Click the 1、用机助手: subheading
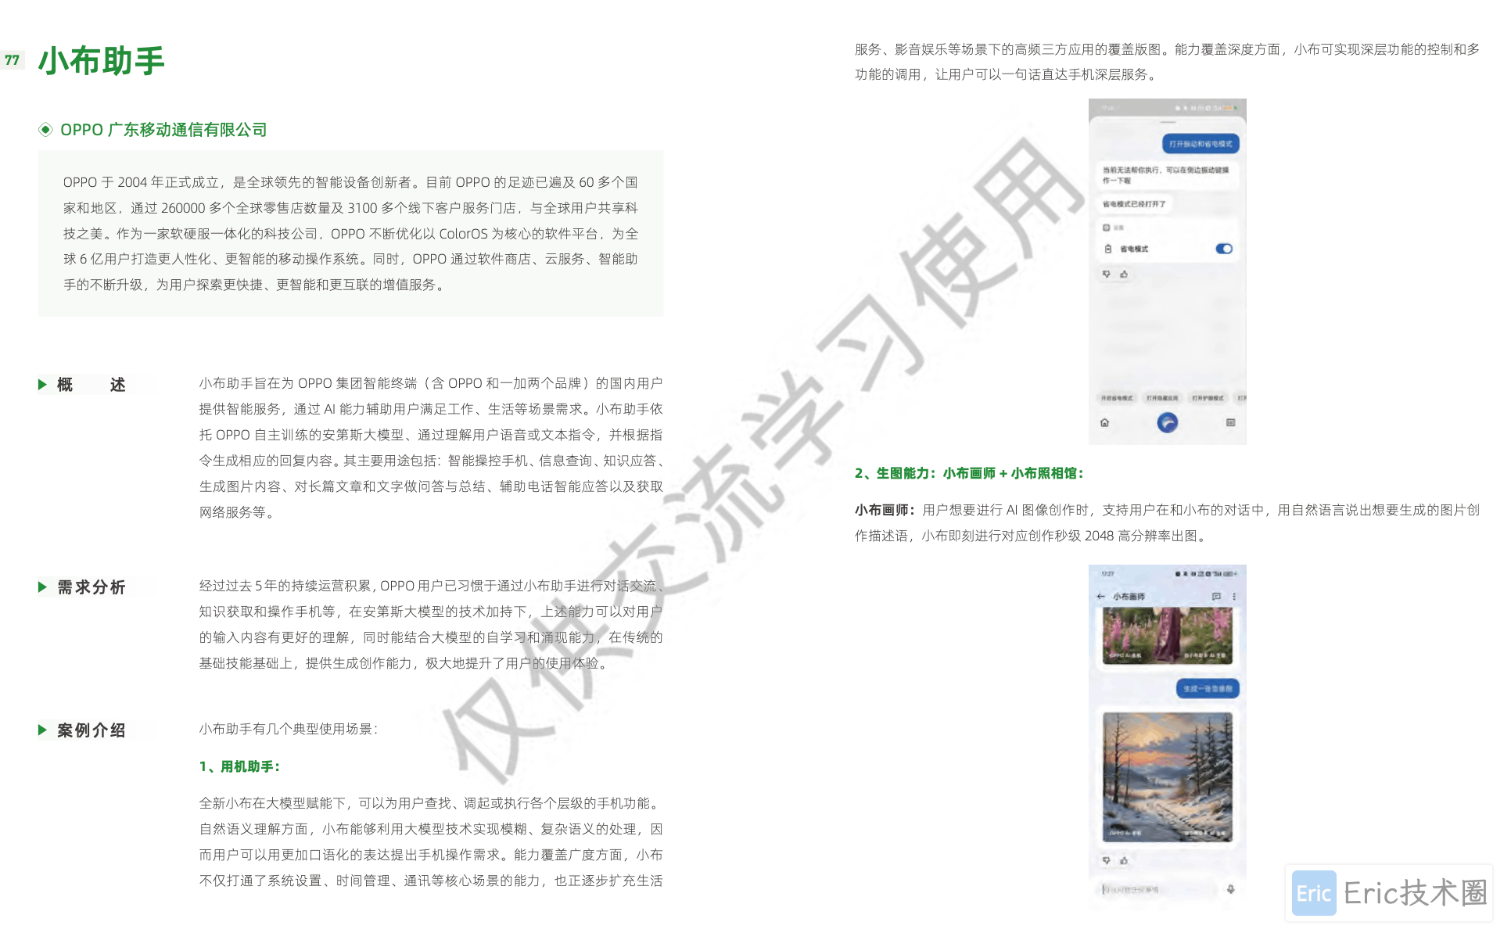This screenshot has width=1511, height=940. tap(239, 766)
